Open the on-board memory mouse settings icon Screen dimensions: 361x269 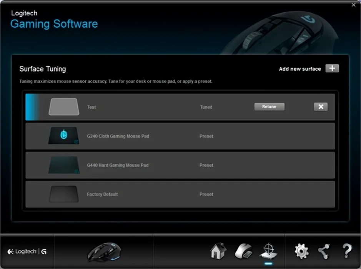[244, 251]
